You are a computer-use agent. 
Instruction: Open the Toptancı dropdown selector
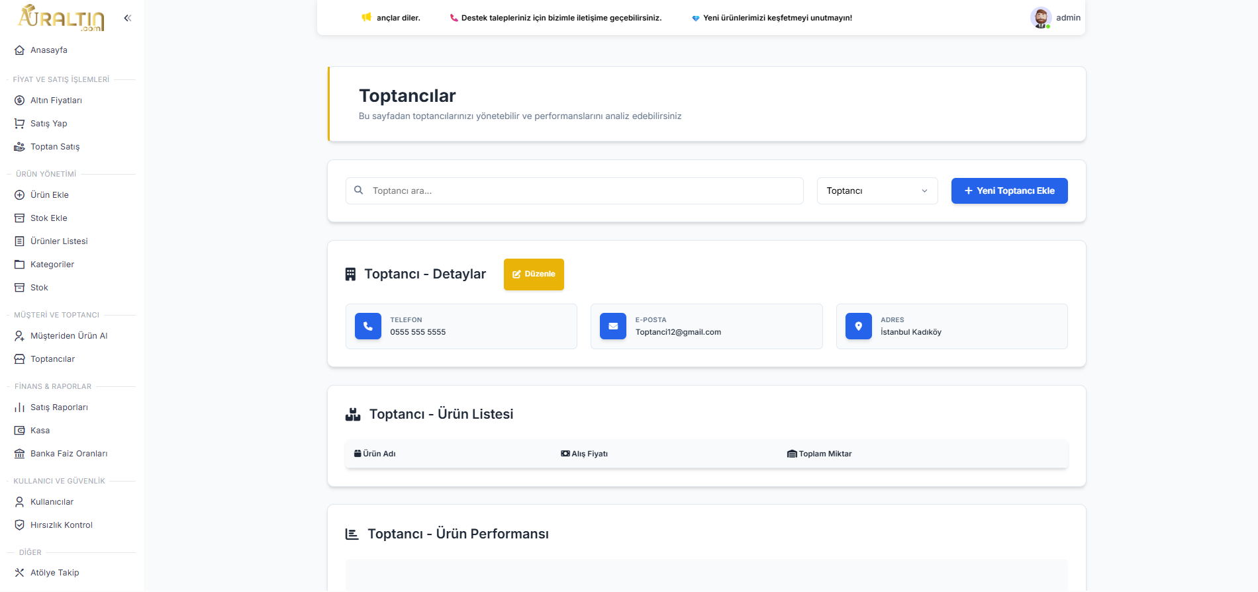point(877,191)
